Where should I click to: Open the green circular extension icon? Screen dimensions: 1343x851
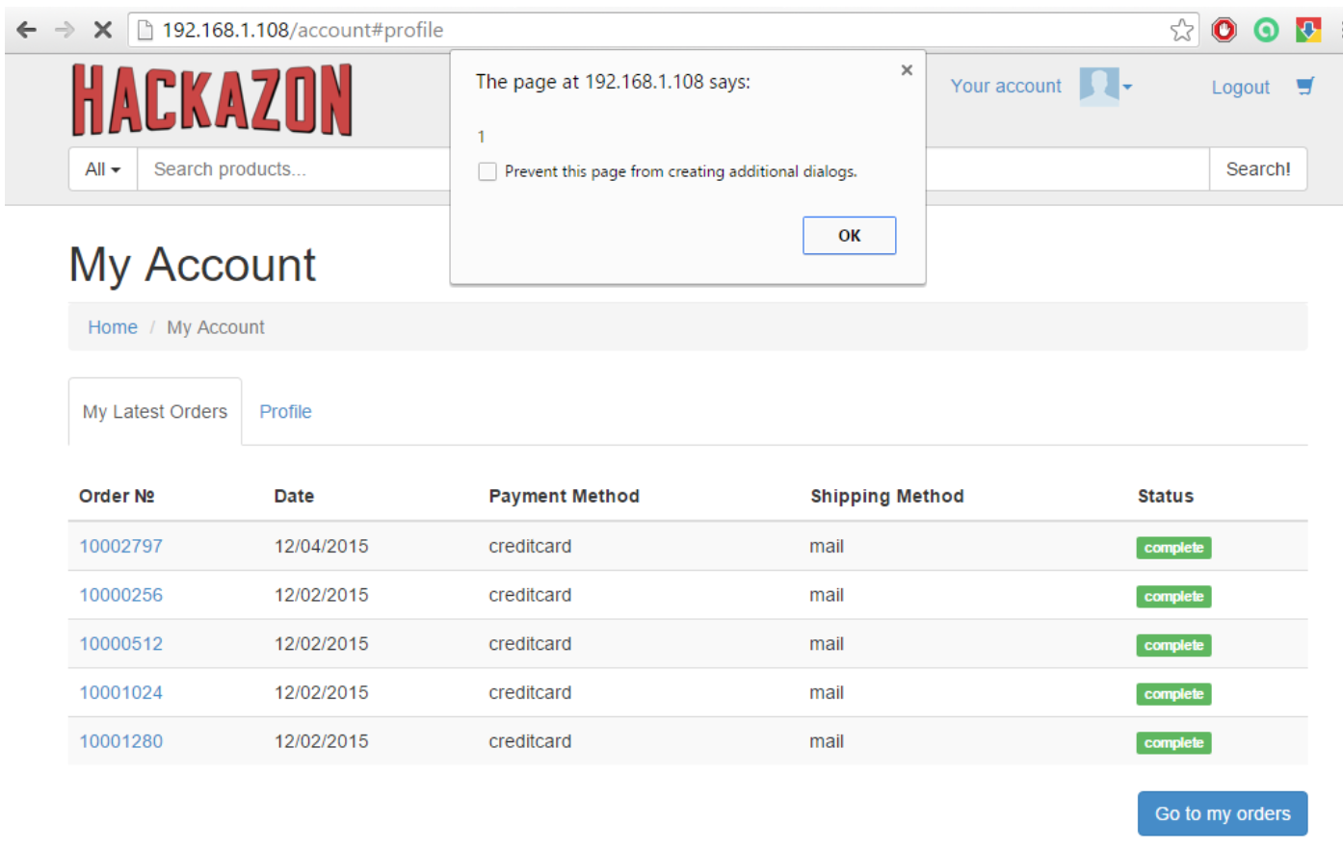[1266, 30]
